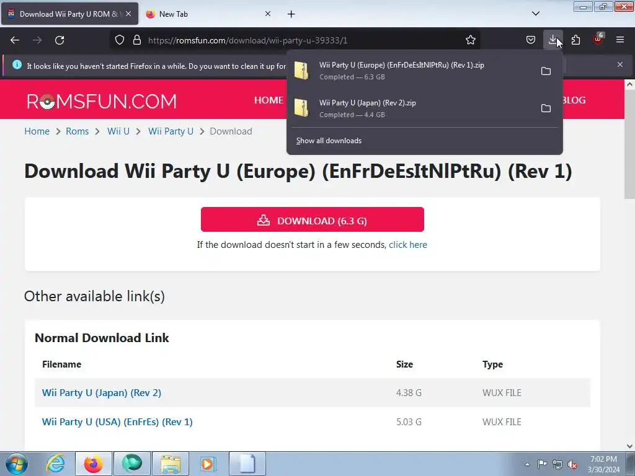
Task: Toggle the Downloads toolbar button
Action: point(553,40)
